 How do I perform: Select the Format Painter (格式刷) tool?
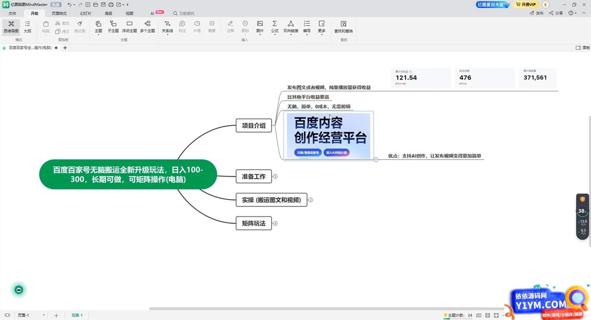tap(80, 26)
